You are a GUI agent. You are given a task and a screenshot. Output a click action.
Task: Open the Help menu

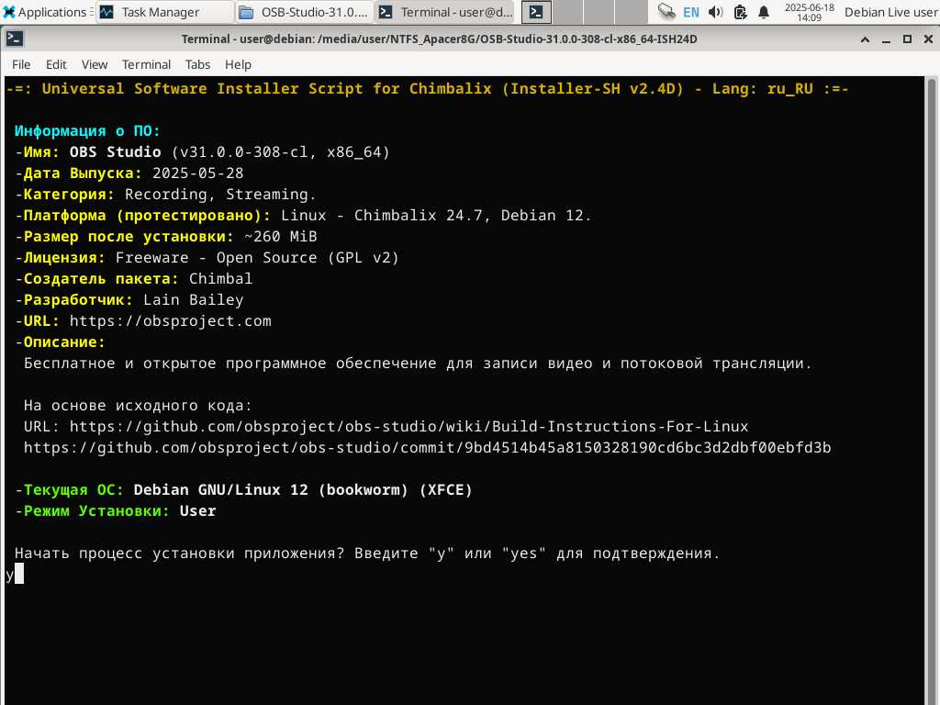coord(238,64)
